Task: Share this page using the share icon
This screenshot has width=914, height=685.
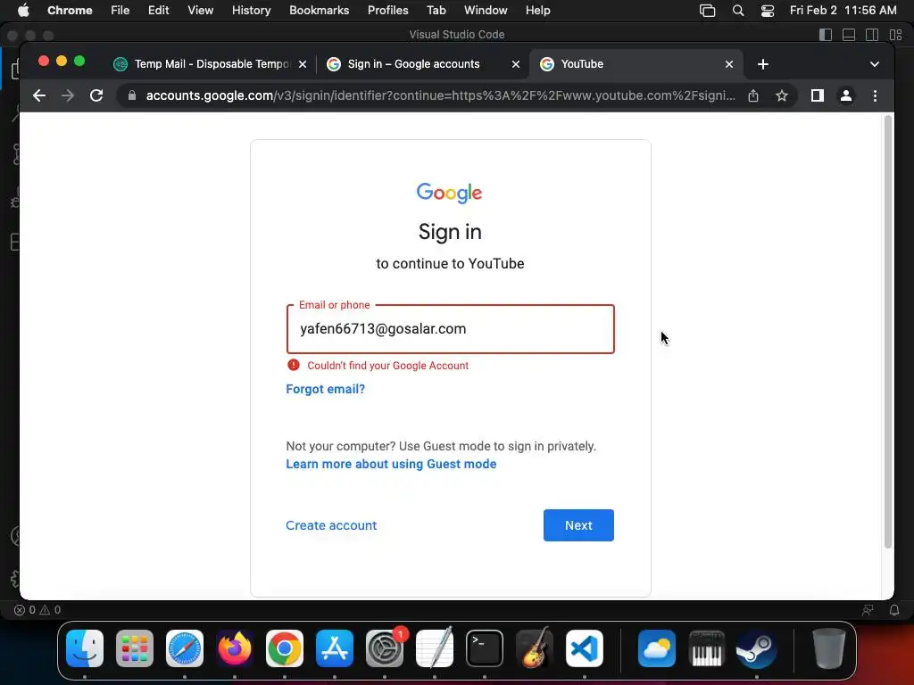Action: [x=753, y=95]
